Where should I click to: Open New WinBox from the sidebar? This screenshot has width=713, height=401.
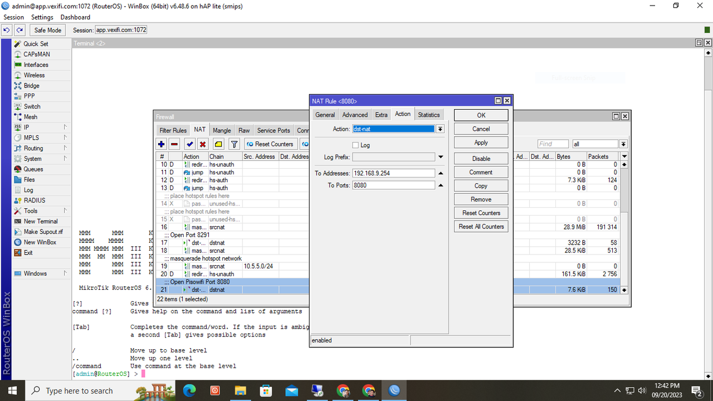point(40,242)
